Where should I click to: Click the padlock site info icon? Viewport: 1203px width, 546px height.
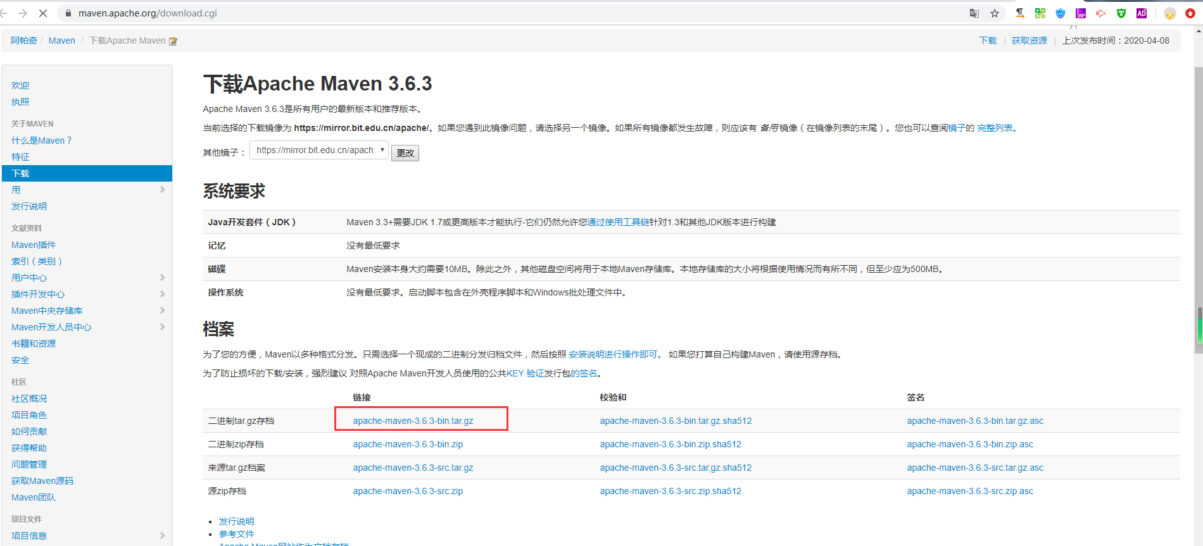pos(68,13)
